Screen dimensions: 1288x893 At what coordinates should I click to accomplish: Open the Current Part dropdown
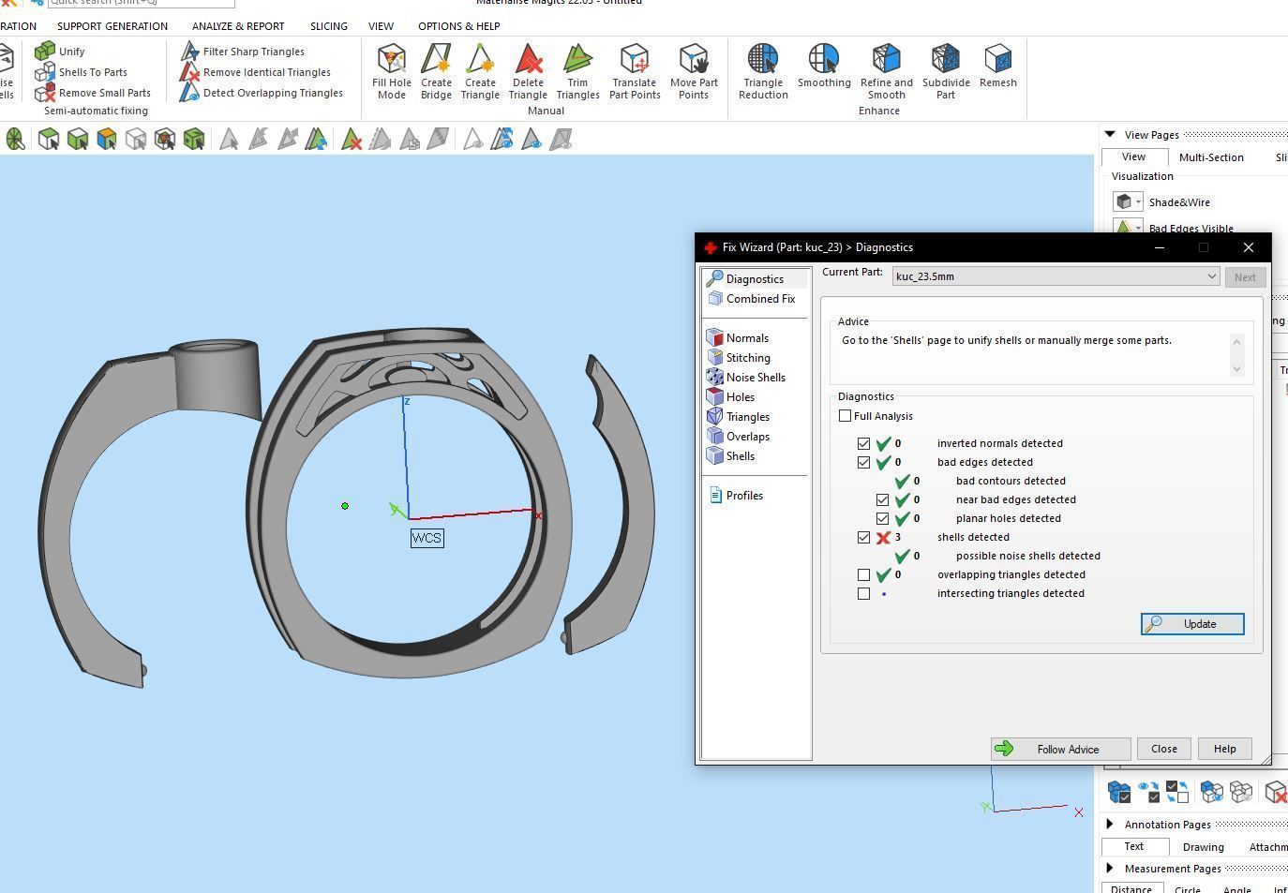click(1056, 276)
